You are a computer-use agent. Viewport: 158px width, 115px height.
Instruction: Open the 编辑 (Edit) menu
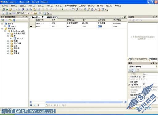tap(14, 6)
